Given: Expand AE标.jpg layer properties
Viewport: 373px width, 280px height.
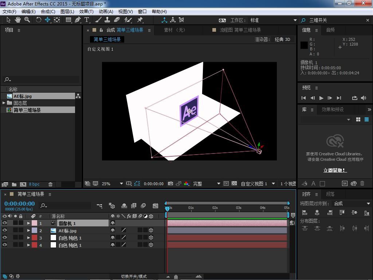Looking at the screenshot, I should (x=28, y=230).
